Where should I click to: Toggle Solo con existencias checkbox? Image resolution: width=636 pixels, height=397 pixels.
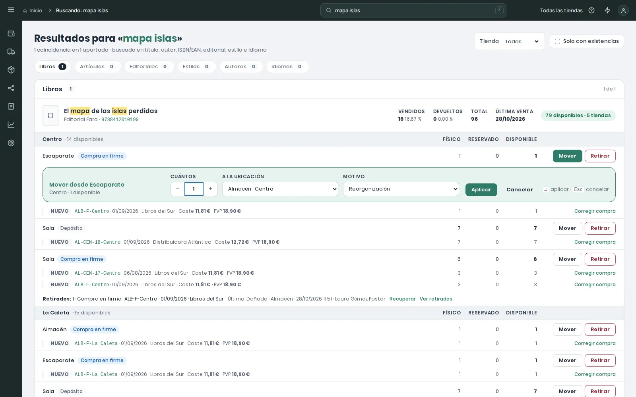[557, 41]
